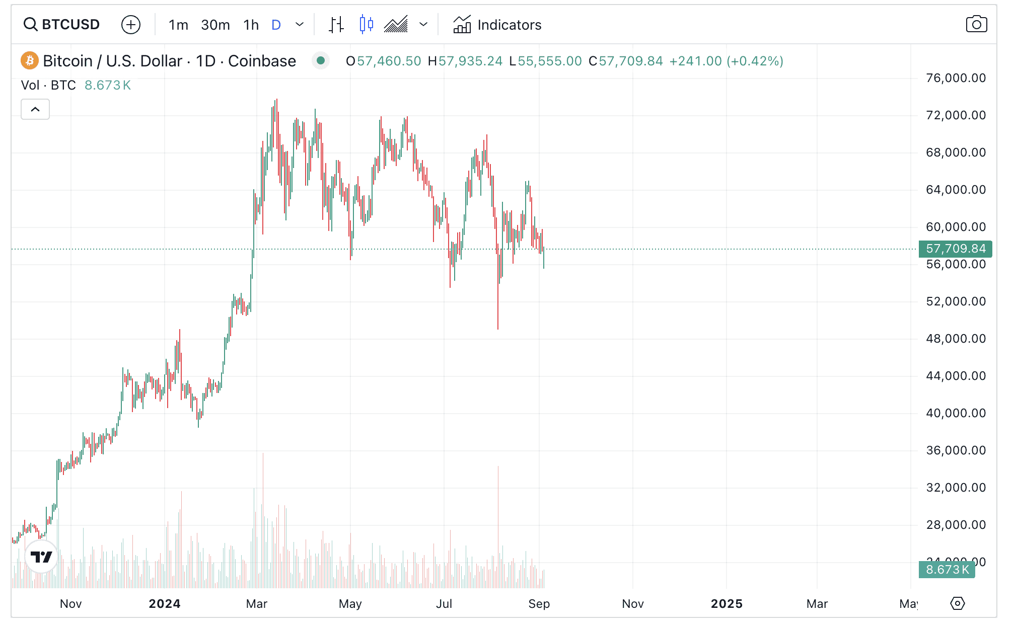Click the high value 57,935.24

tap(470, 61)
